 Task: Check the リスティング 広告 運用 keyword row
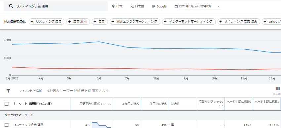[7, 125]
